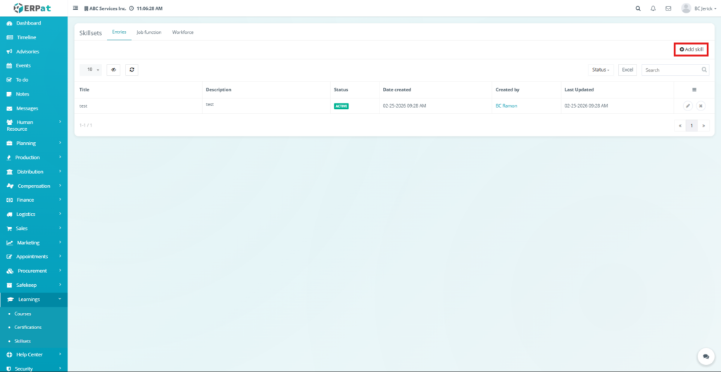Switch to the Workforce tab
The image size is (721, 372).
tap(183, 32)
